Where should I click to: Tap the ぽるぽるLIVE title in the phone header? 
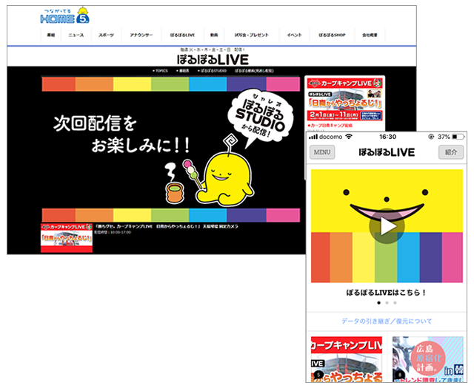387,152
